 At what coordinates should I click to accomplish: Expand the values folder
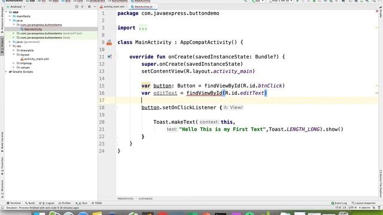point(14,67)
